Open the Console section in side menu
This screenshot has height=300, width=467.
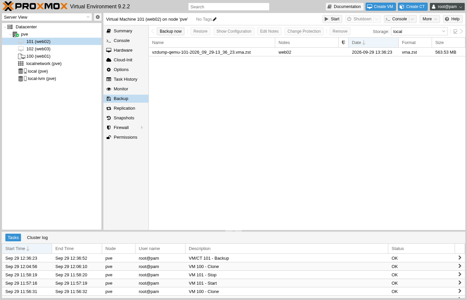pos(126,41)
